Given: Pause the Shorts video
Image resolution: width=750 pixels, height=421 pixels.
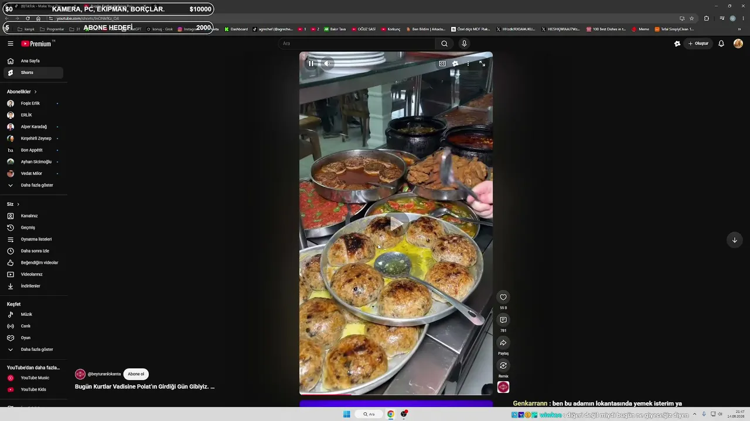Looking at the screenshot, I should (x=311, y=64).
